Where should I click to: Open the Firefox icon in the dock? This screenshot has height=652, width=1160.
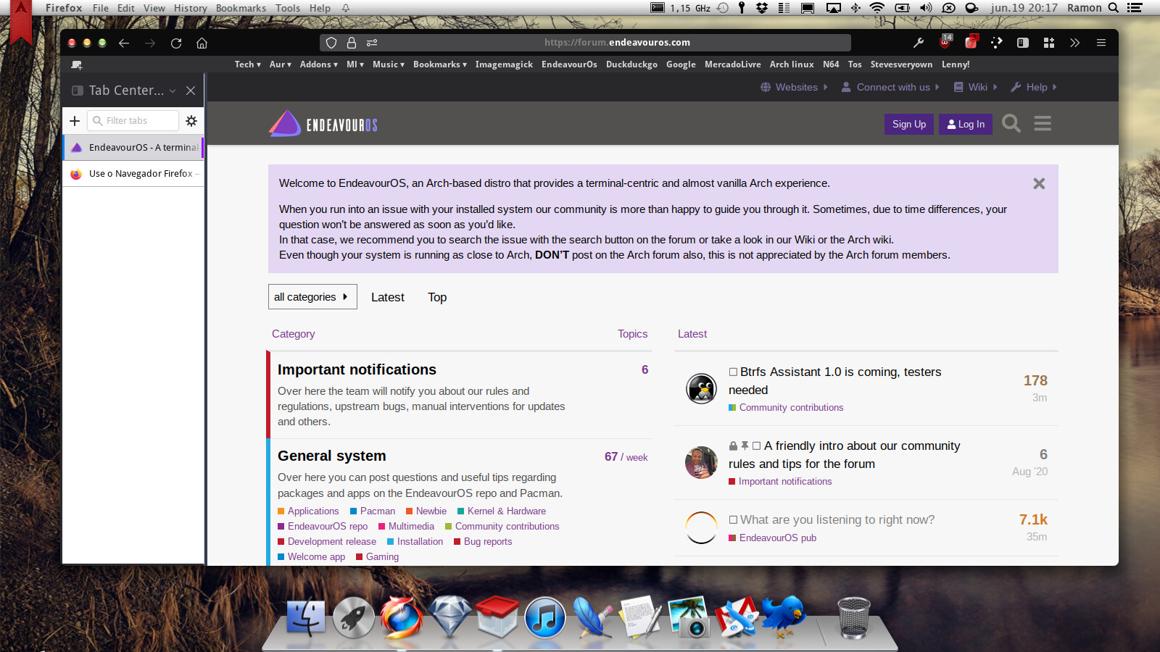coord(402,617)
